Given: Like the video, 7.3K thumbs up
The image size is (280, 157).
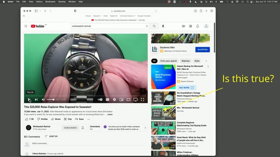Looking at the screenshot, I should pos(29,119).
